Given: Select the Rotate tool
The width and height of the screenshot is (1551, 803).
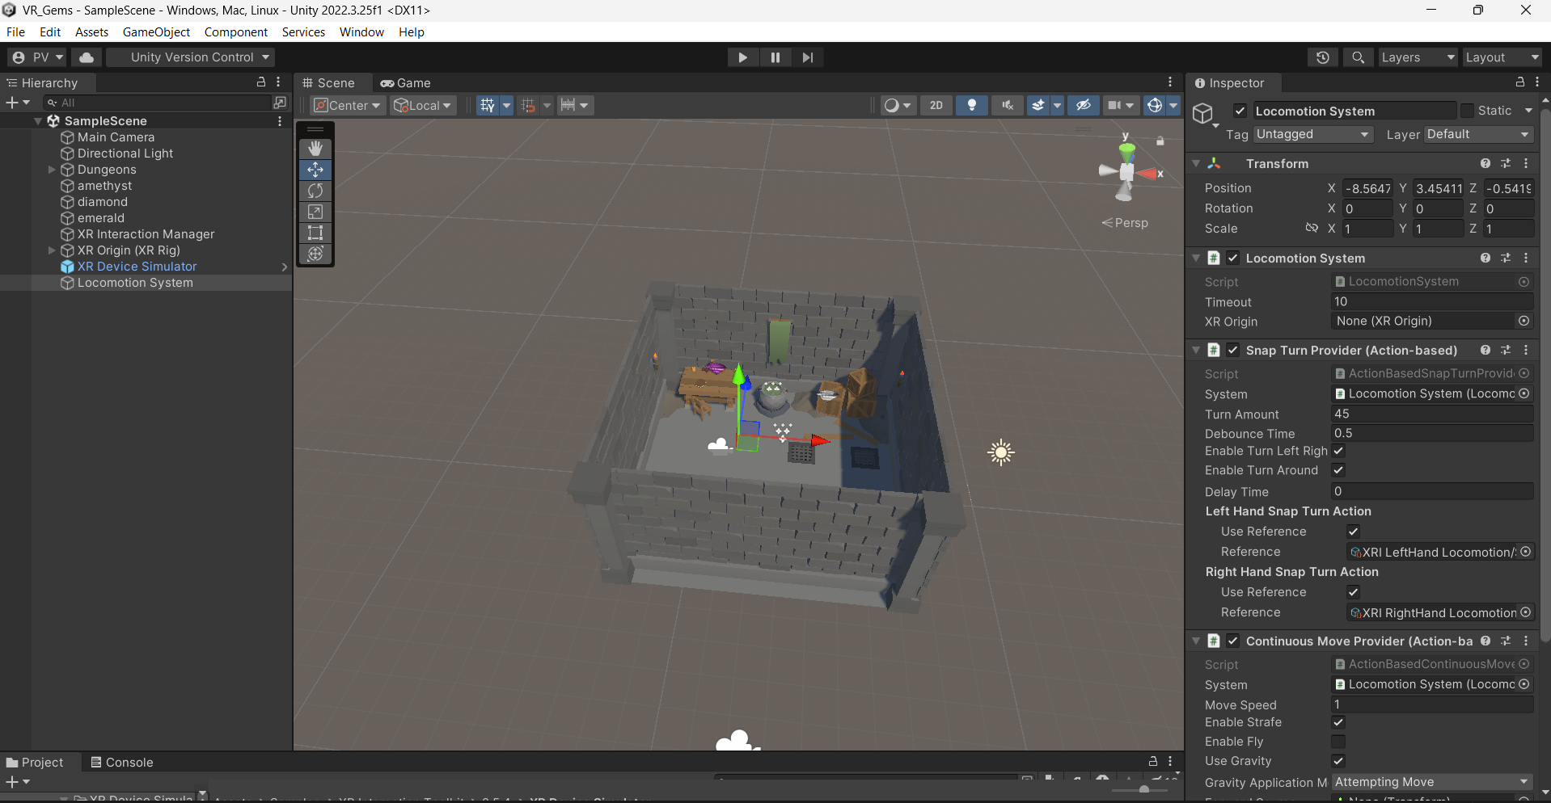Looking at the screenshot, I should click(315, 191).
